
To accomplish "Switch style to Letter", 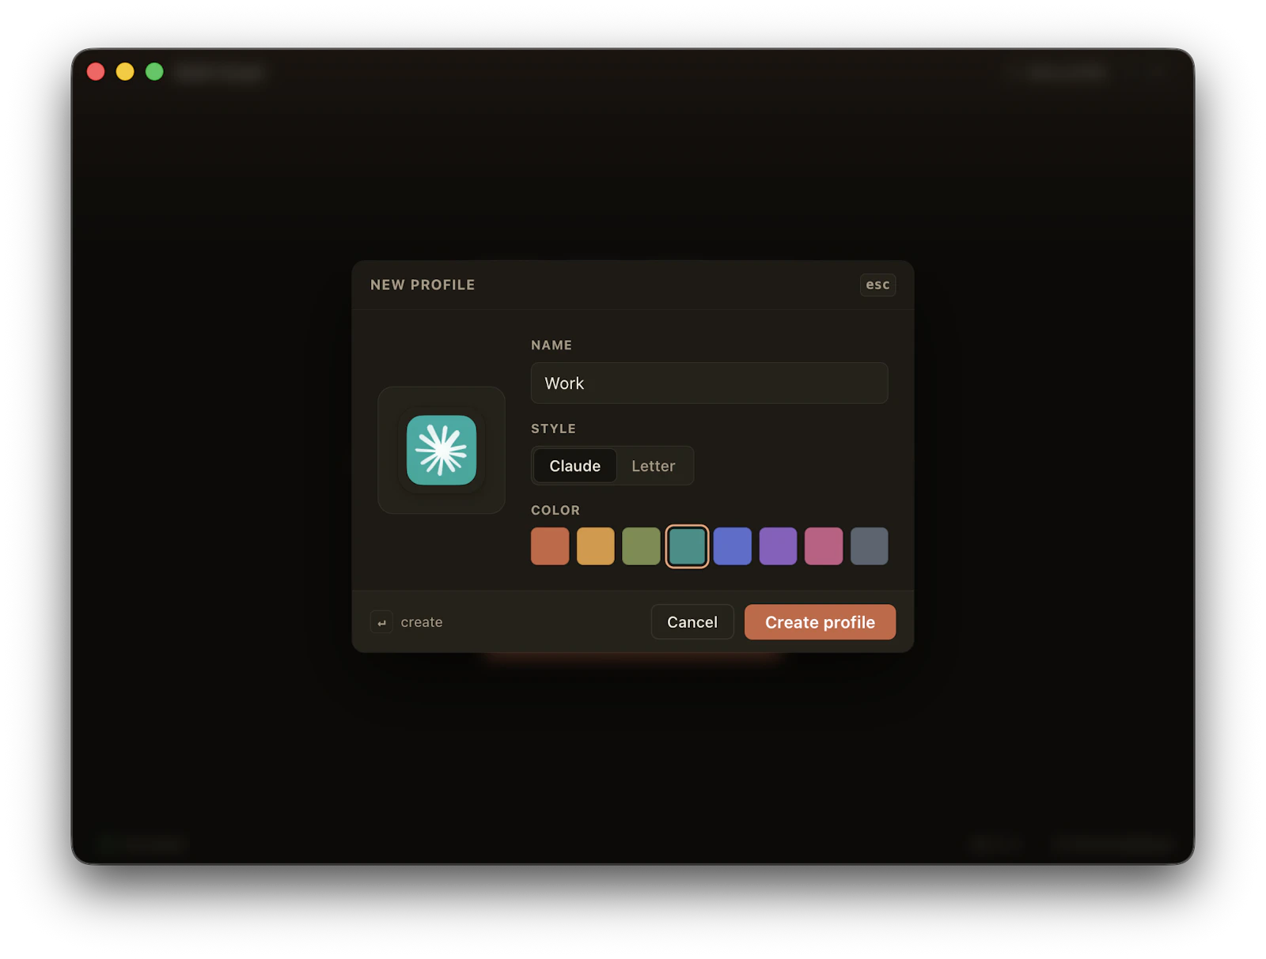I will tap(654, 466).
